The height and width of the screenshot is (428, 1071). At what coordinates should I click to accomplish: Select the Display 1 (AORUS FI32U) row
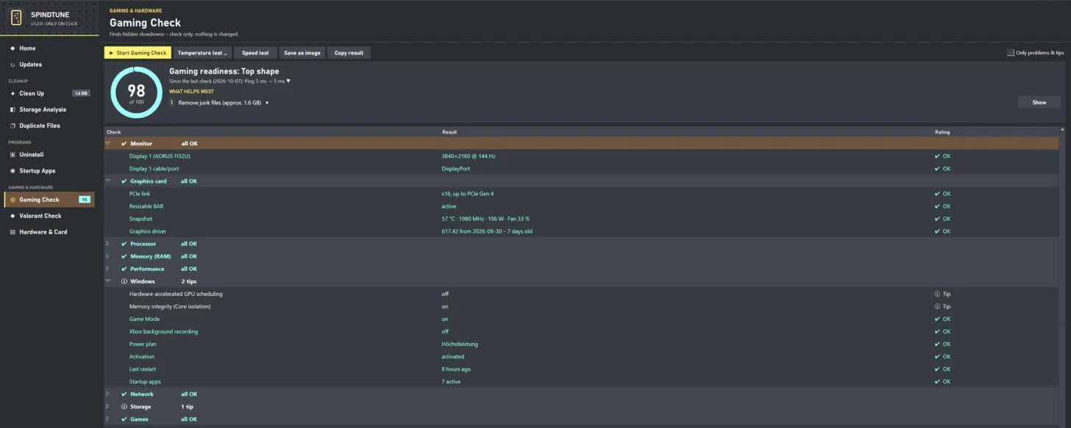pos(582,156)
